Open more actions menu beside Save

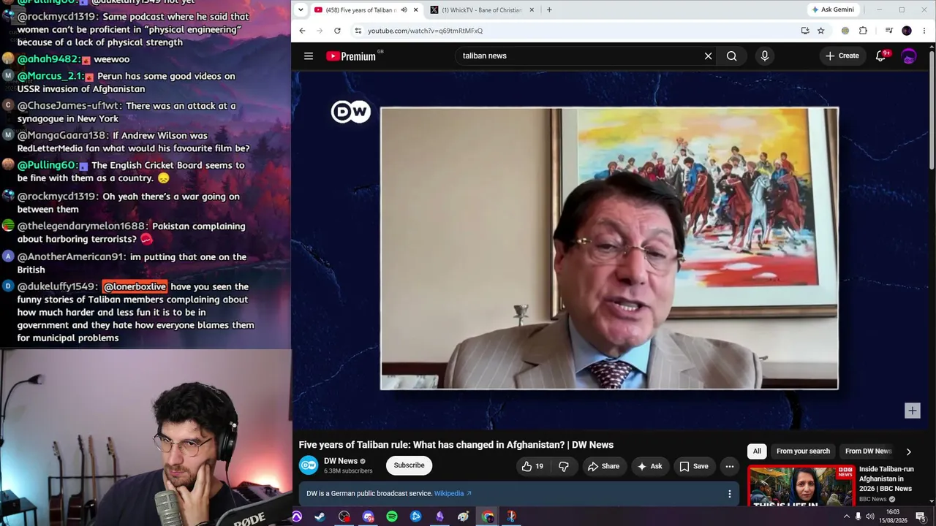point(729,466)
